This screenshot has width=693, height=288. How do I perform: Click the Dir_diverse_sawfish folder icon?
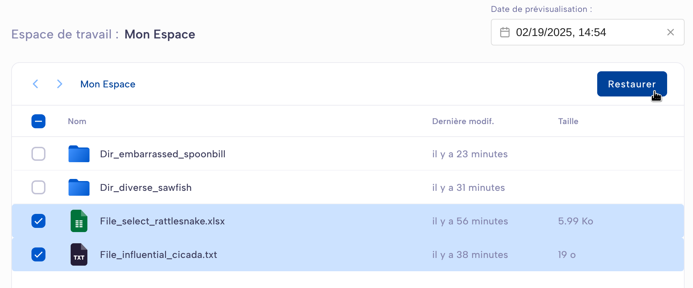pos(79,187)
